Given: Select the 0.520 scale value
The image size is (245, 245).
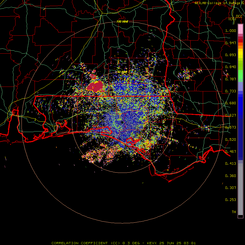Looking at the screenshot, I should coord(231,140).
